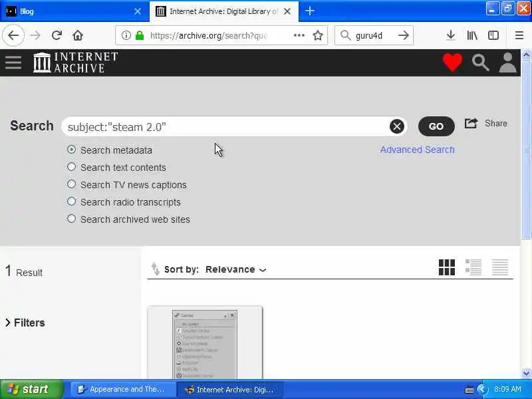The width and height of the screenshot is (532, 399).
Task: Click the page scrollbar down arrow
Action: pos(526,373)
